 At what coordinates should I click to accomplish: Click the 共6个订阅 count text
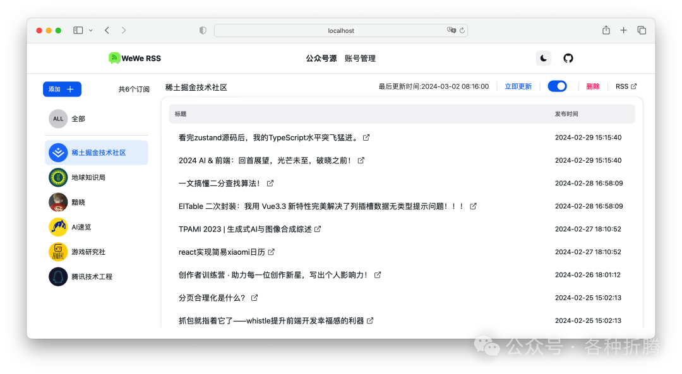click(134, 89)
